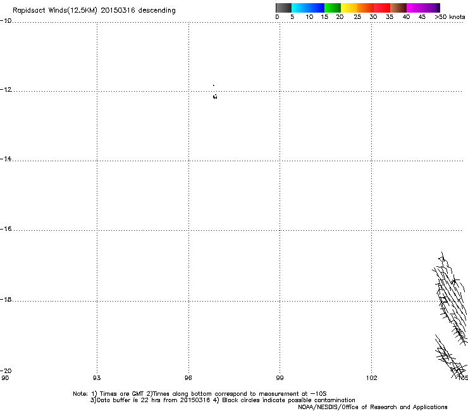Click the 90 longitude axis label
468x411 pixels.
(x=5, y=378)
